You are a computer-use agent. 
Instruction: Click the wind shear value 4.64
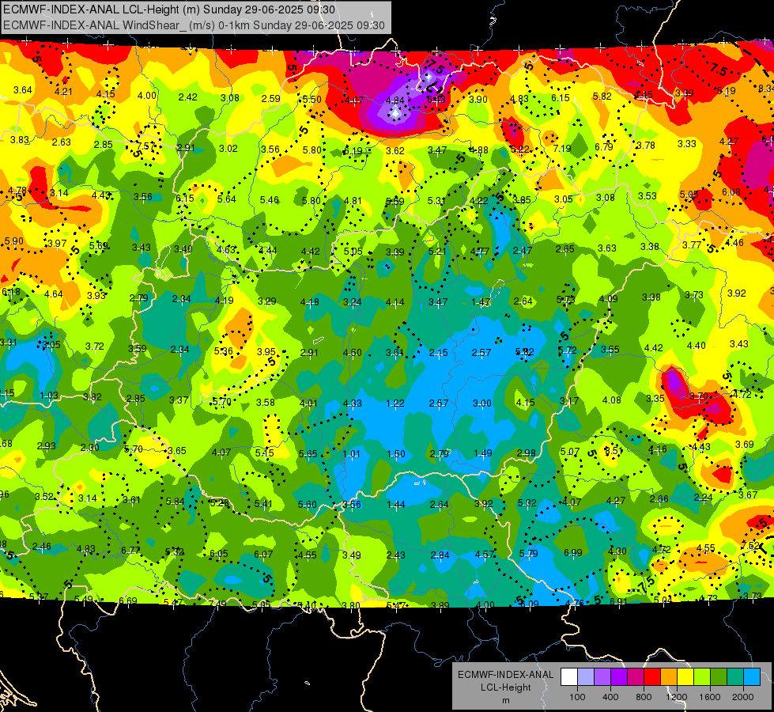click(x=53, y=294)
